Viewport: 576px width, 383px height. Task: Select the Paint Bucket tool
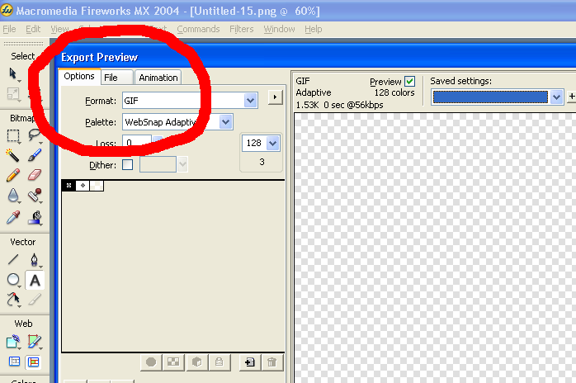click(x=35, y=217)
